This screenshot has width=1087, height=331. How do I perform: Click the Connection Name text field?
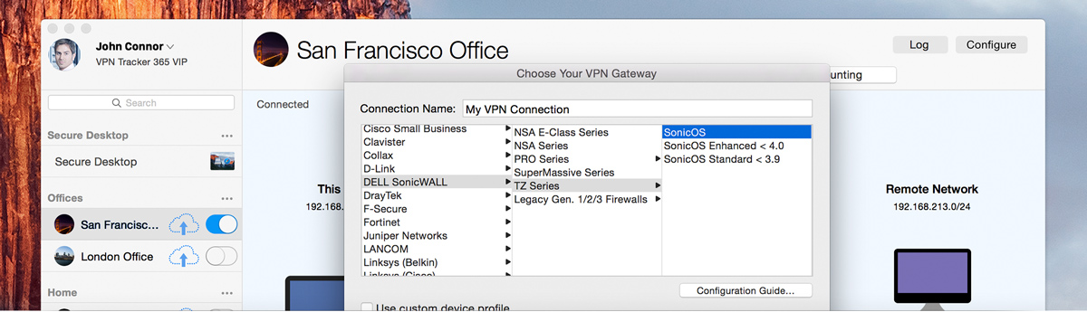(637, 109)
